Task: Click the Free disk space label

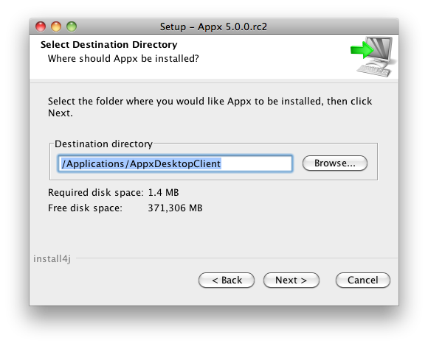Action: pos(85,208)
